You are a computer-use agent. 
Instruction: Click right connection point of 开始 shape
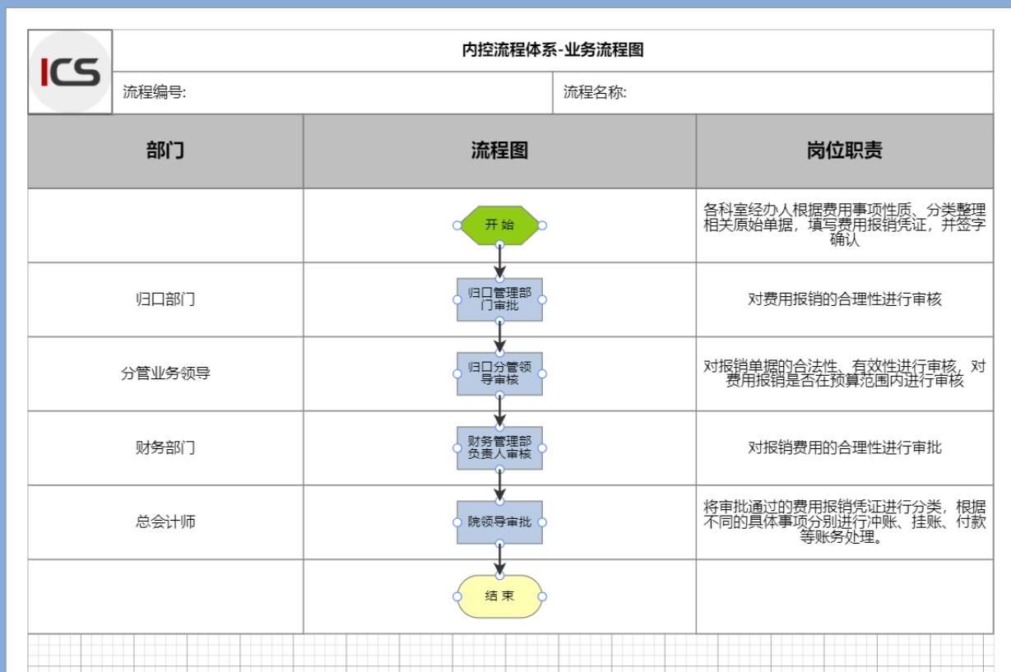(x=542, y=225)
